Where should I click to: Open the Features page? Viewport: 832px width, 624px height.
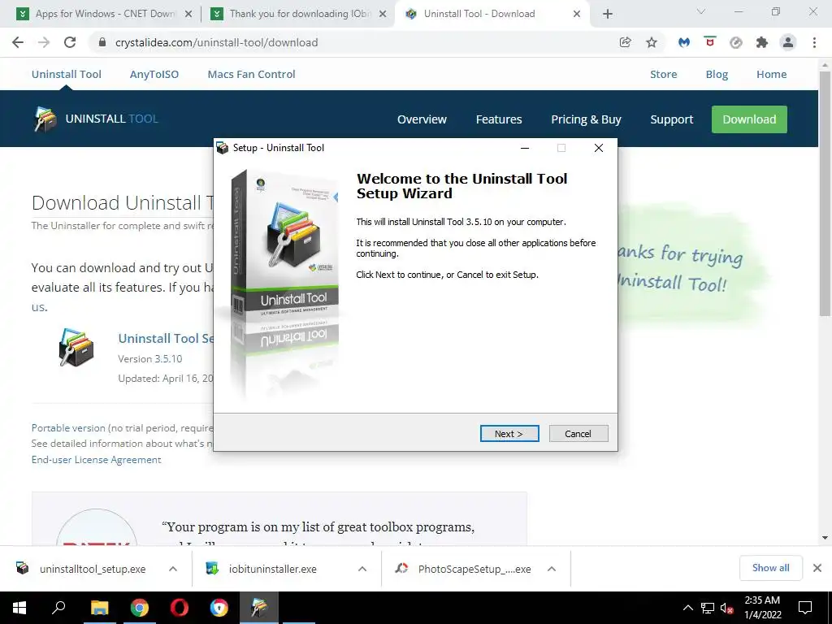(499, 119)
